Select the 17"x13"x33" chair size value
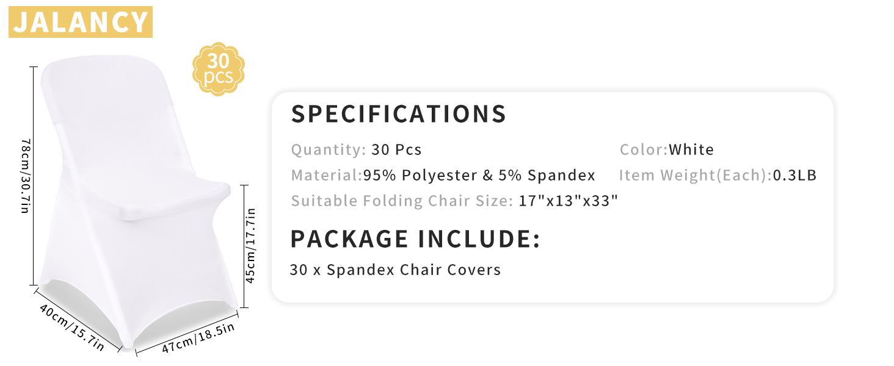 (x=569, y=201)
